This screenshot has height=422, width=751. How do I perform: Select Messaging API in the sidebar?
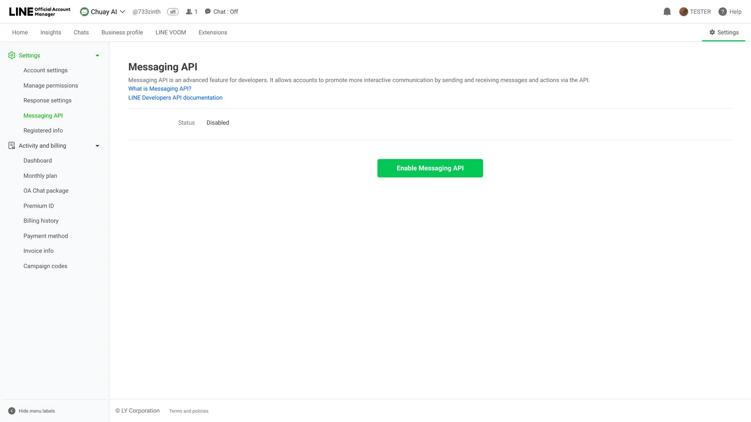click(43, 115)
